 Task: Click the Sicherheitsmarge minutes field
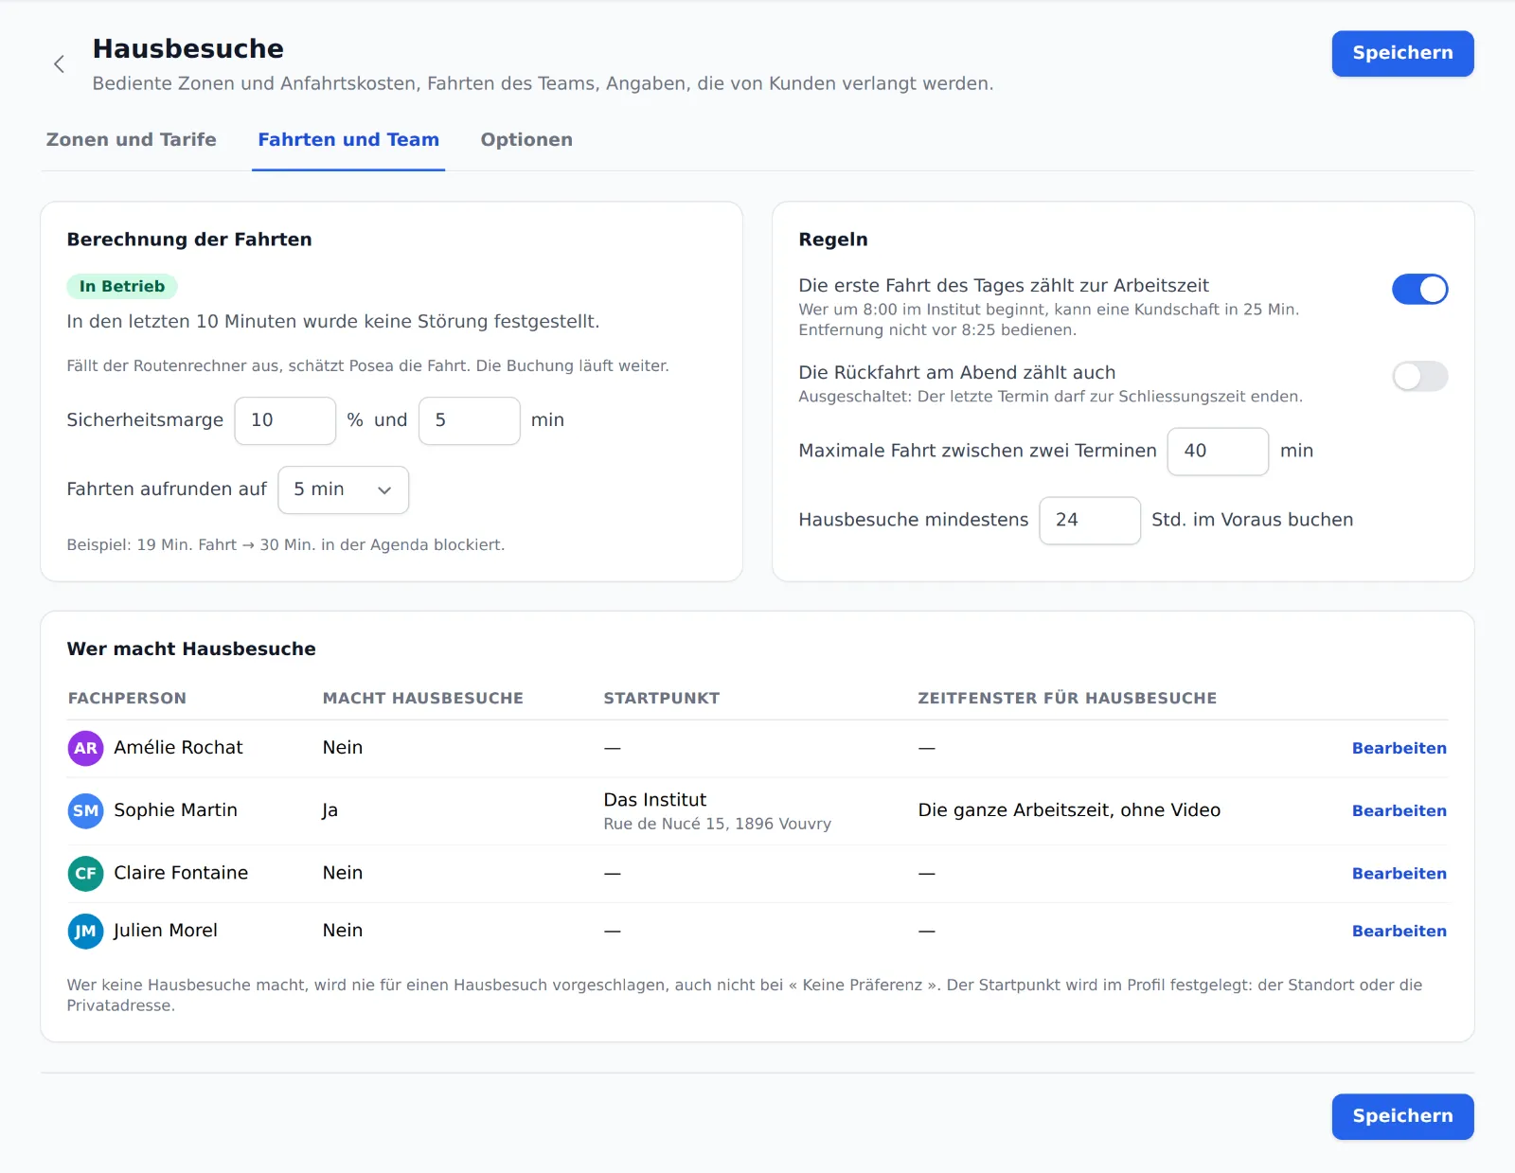pyautogui.click(x=469, y=420)
